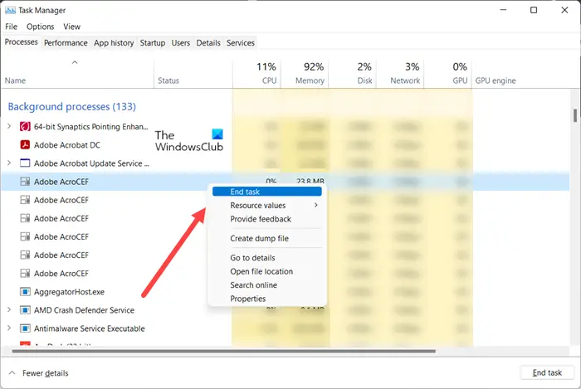Switch to the Details tab
581x389 pixels.
tap(208, 43)
